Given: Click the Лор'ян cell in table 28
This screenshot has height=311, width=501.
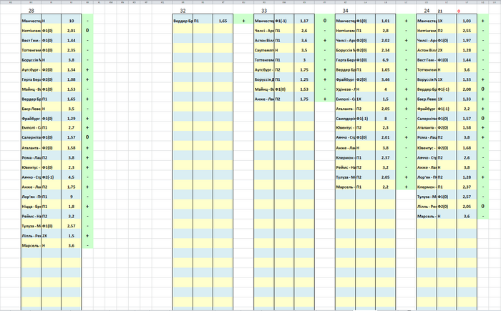Looking at the screenshot, I should pyautogui.click(x=31, y=197).
